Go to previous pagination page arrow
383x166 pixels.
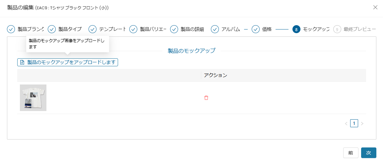coord(346,124)
